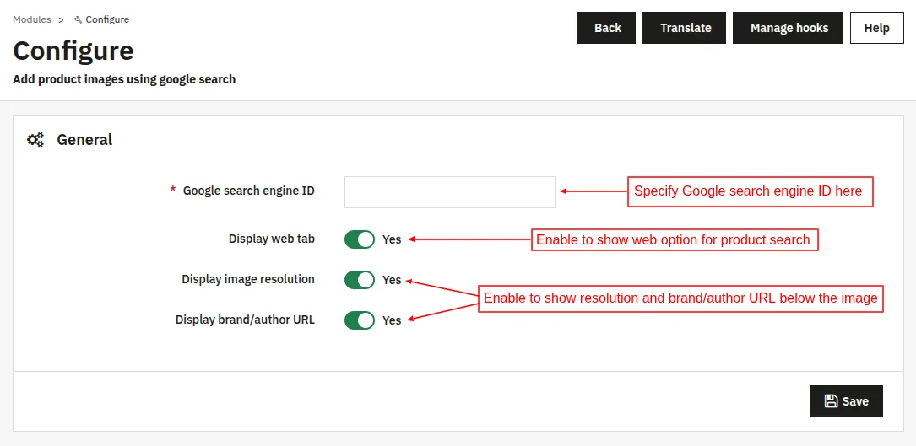Click the General section title
The width and height of the screenshot is (916, 446).
[x=84, y=140]
